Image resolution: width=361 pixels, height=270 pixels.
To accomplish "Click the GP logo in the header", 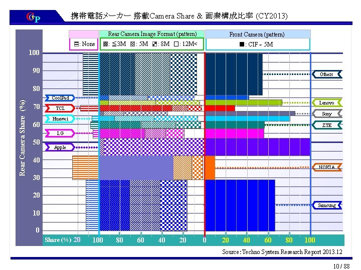I will coord(33,17).
